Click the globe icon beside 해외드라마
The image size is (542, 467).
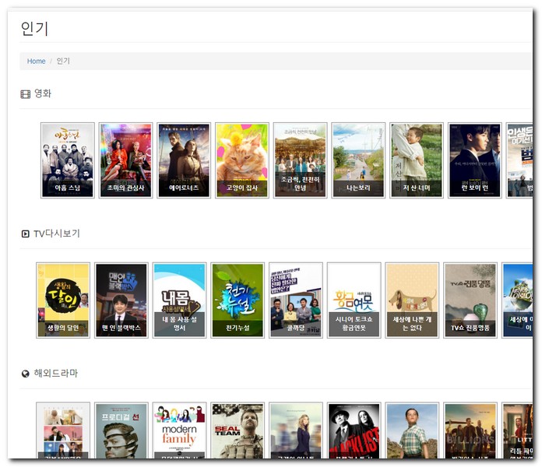(x=25, y=374)
